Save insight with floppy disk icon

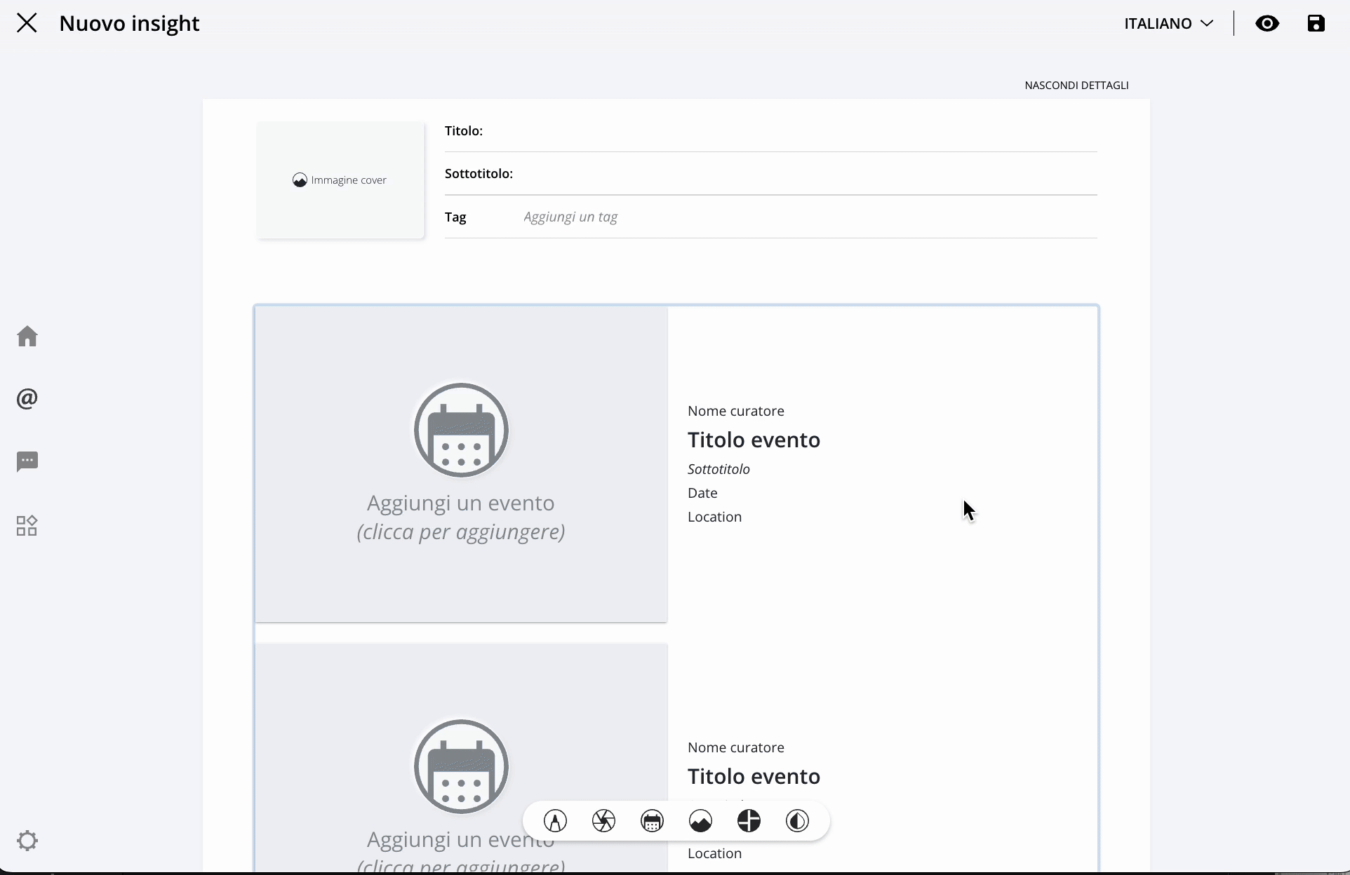(x=1316, y=24)
